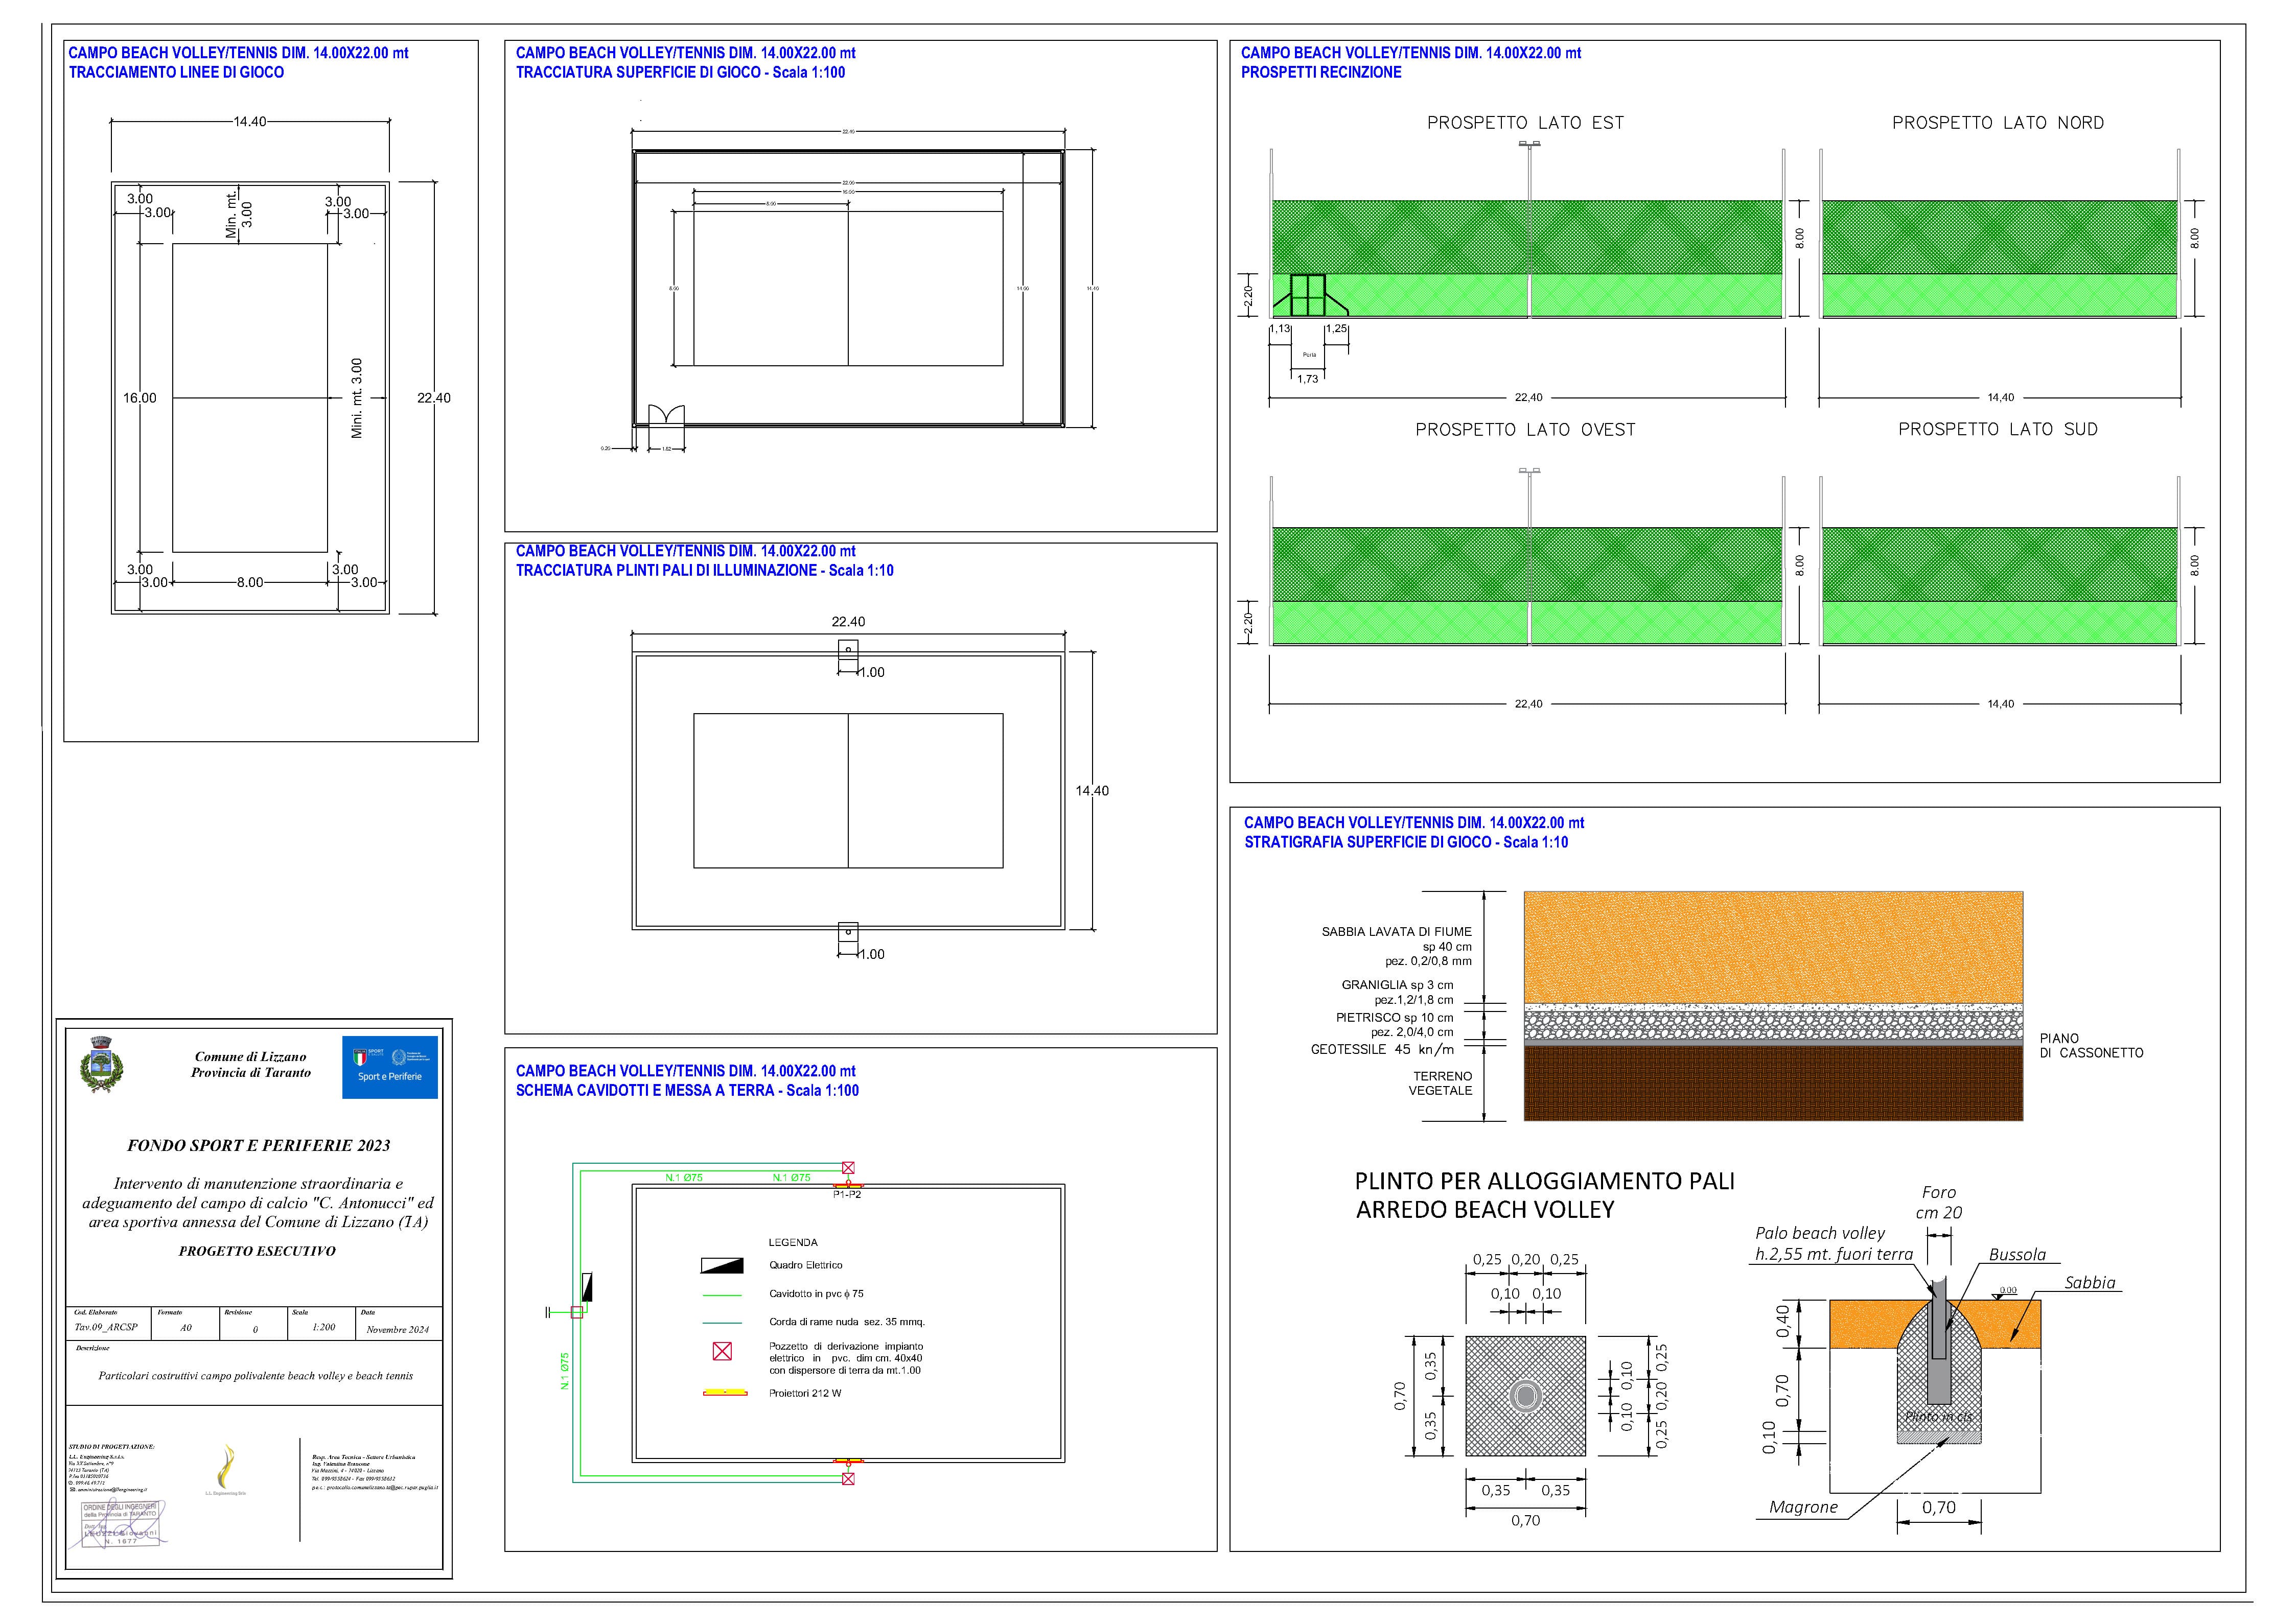Toggle the green Cavidotto in pvc legend line
The image size is (2296, 1624).
click(722, 1295)
